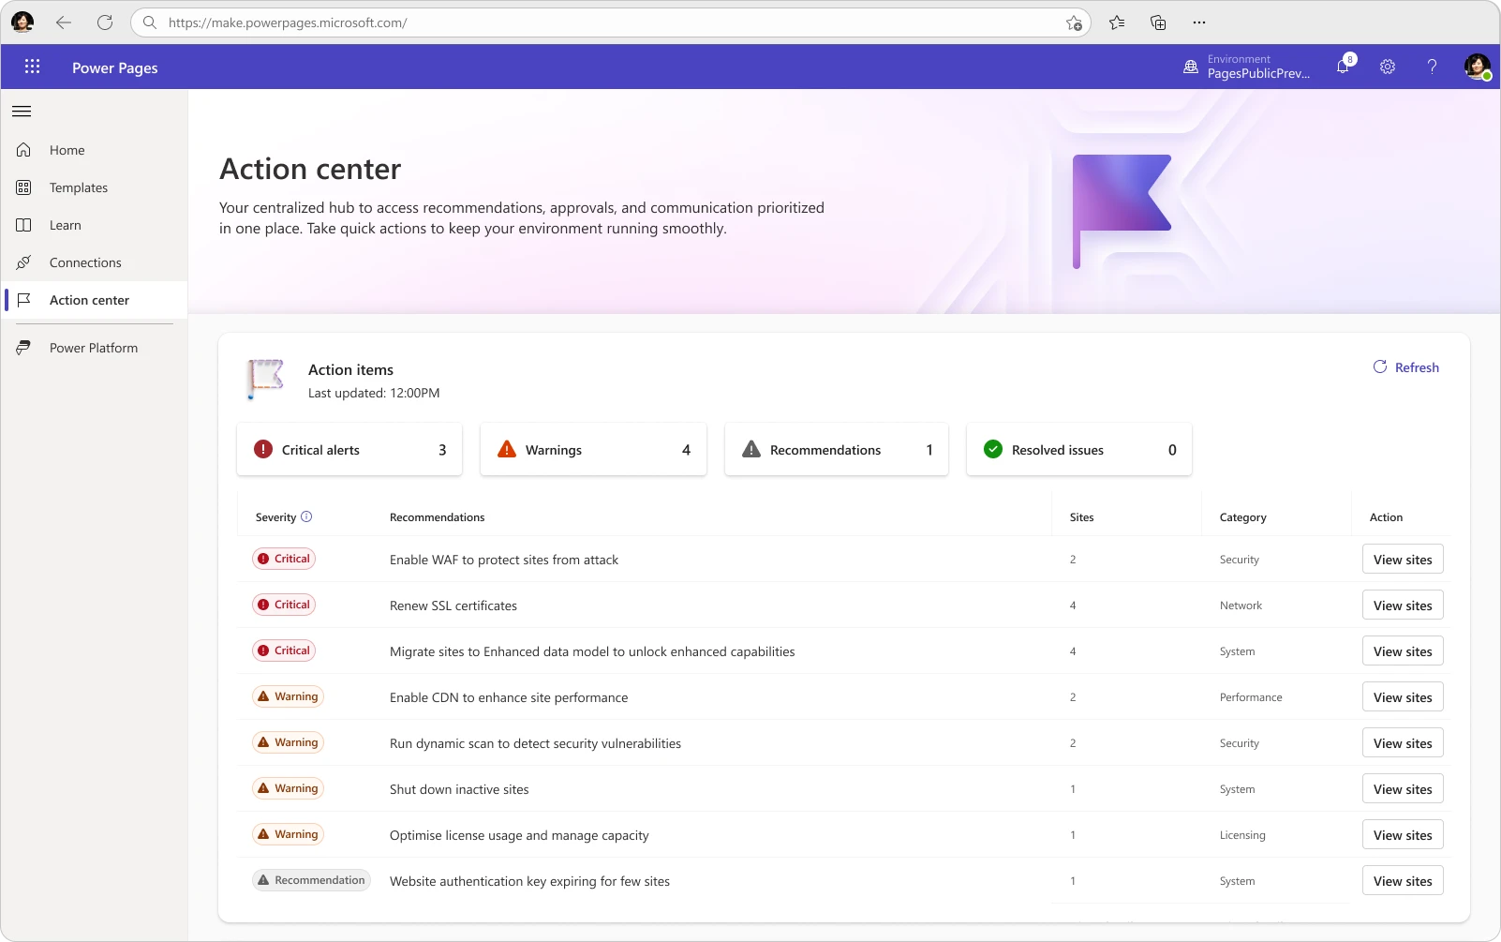Open Power Platform from the sidebar
Viewport: 1501px width, 942px height.
coord(94,347)
